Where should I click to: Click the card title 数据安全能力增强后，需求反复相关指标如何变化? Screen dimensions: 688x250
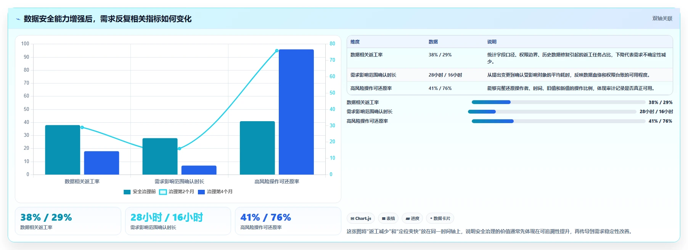(x=108, y=19)
